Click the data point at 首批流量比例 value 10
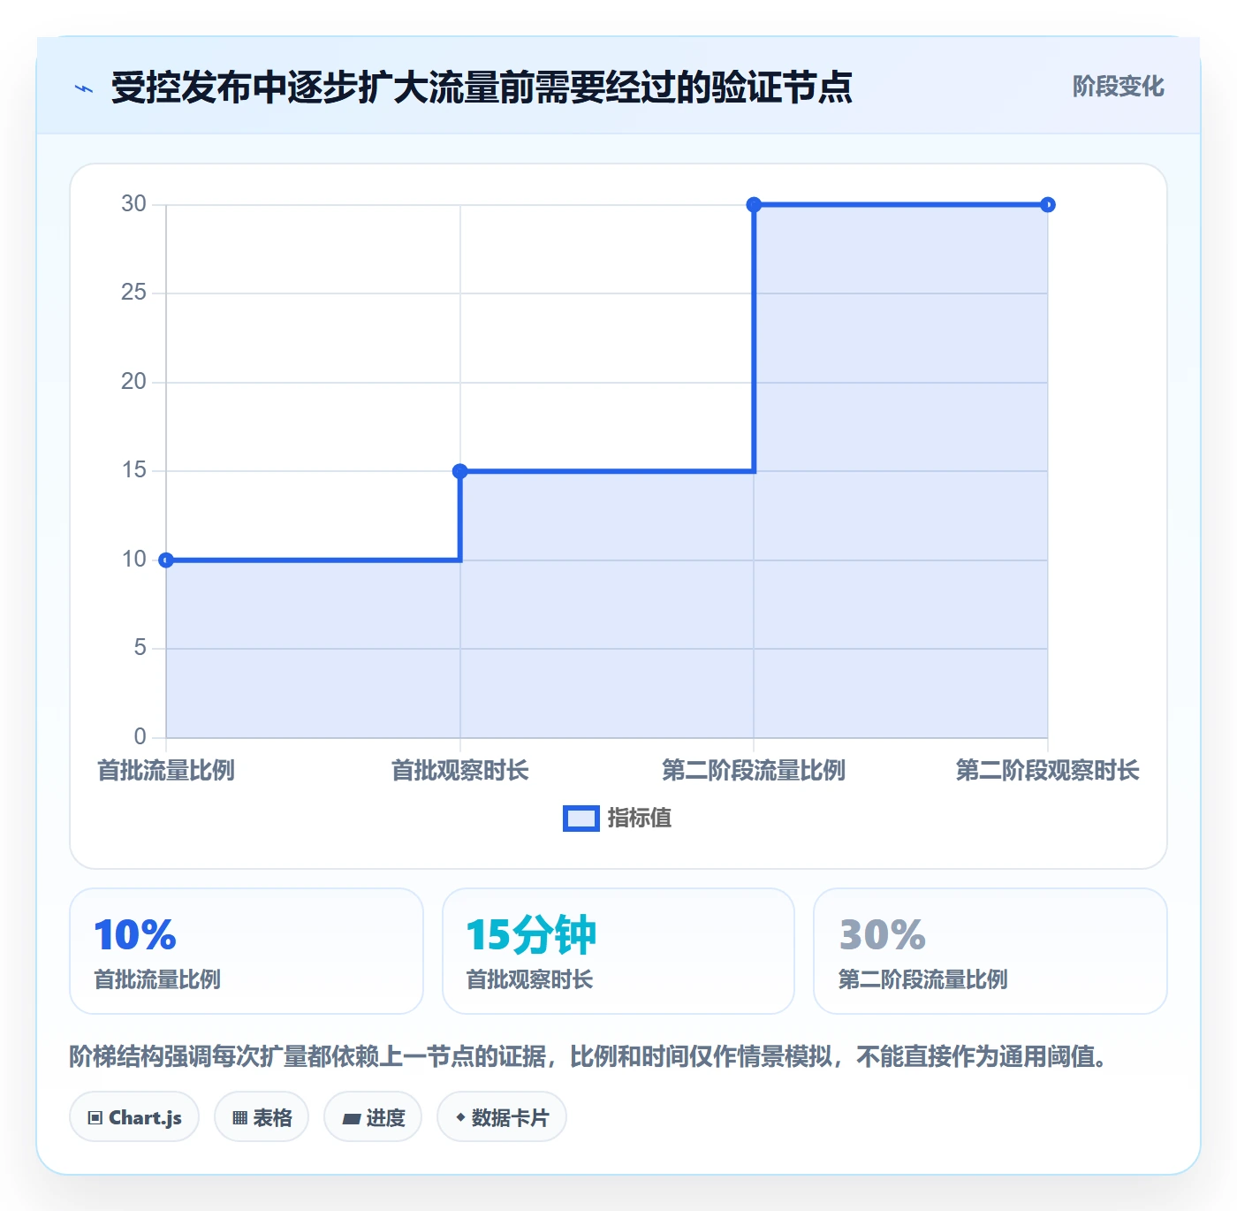 (x=166, y=560)
